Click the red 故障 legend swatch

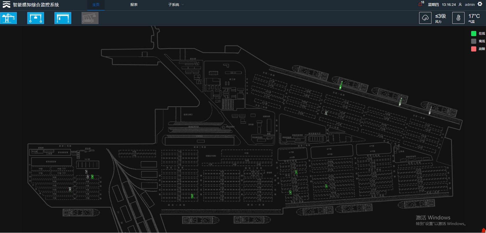[x=474, y=49]
